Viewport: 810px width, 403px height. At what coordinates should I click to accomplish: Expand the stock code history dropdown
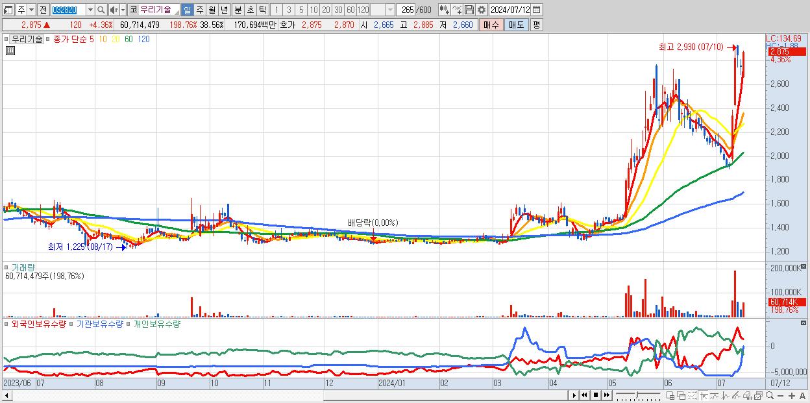pos(90,10)
